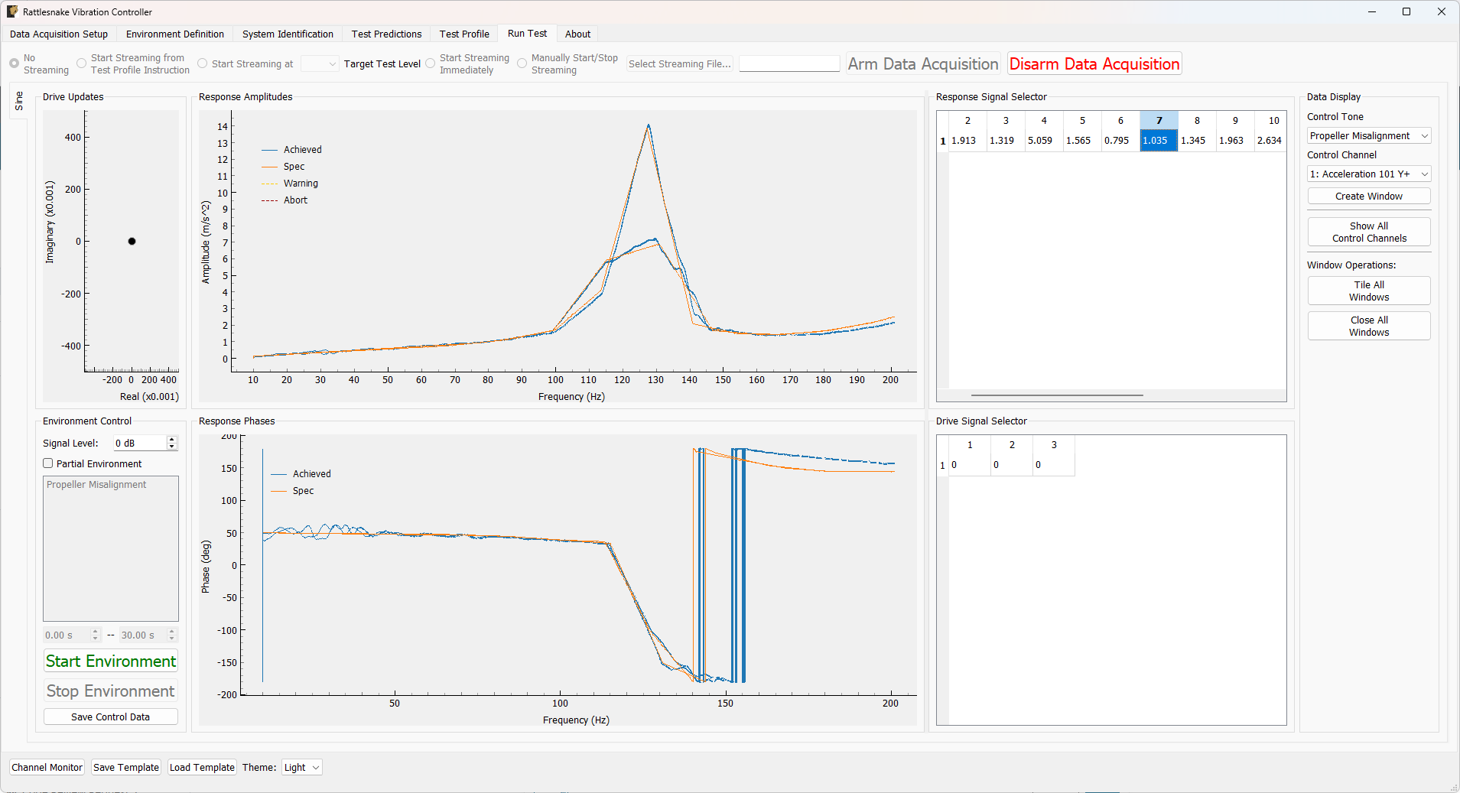
Task: Select Manually Start/Stop Streaming option
Action: click(567, 64)
